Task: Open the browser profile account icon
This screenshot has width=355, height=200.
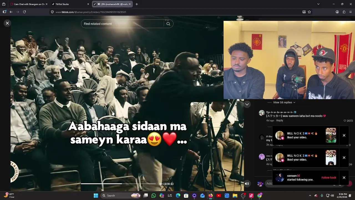Action: pos(337,12)
